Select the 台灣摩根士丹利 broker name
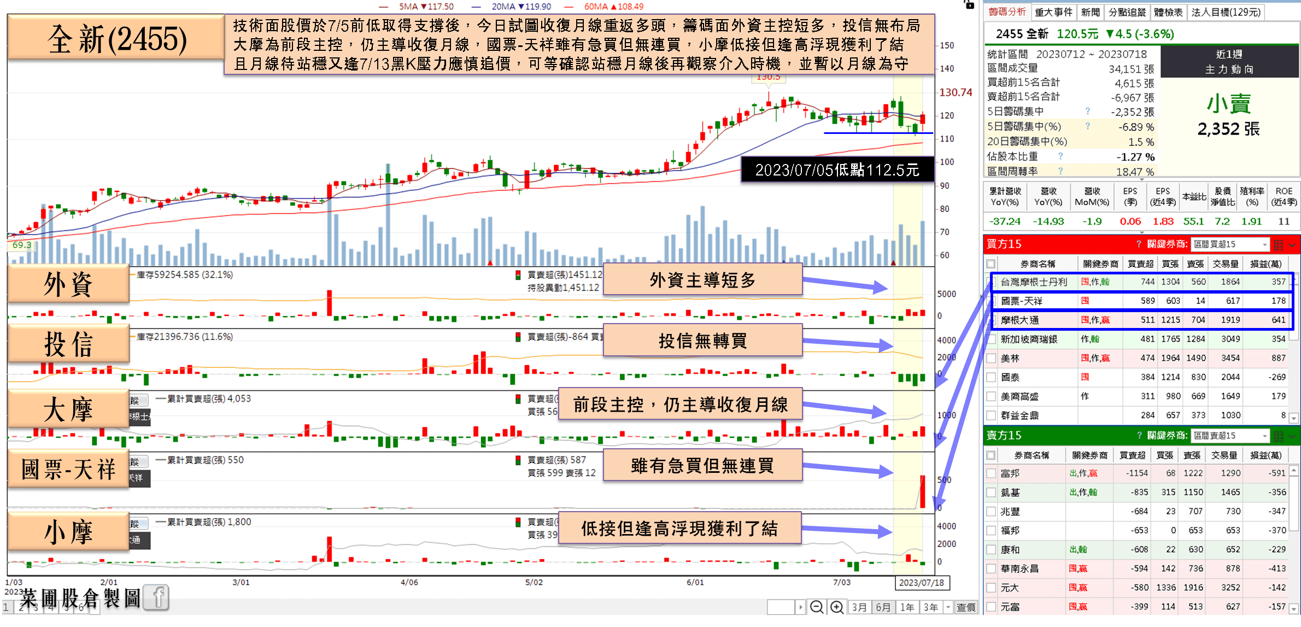Image resolution: width=1301 pixels, height=627 pixels. (1034, 282)
